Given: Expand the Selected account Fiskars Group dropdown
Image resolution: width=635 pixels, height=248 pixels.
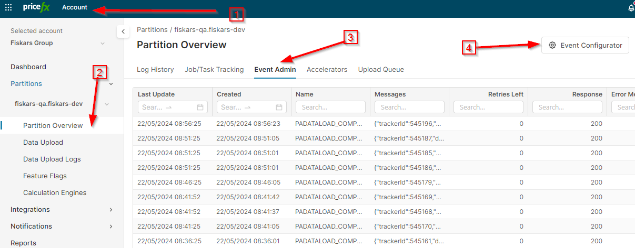Looking at the screenshot, I should tap(103, 43).
